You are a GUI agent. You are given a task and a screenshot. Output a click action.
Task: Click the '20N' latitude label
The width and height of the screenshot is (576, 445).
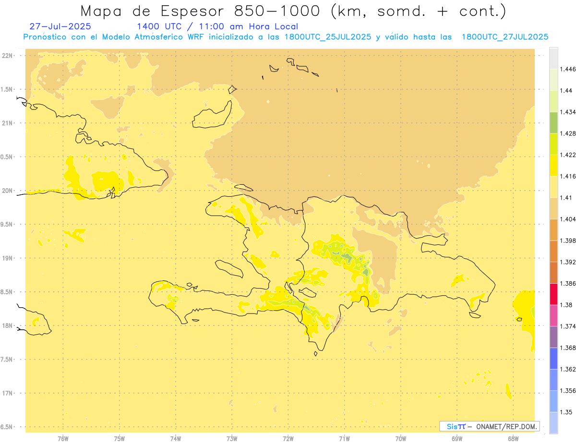pos(8,191)
